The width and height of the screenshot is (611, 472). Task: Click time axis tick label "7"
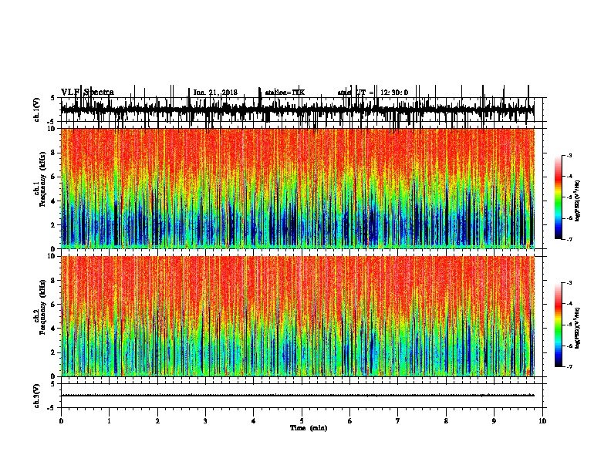point(398,421)
